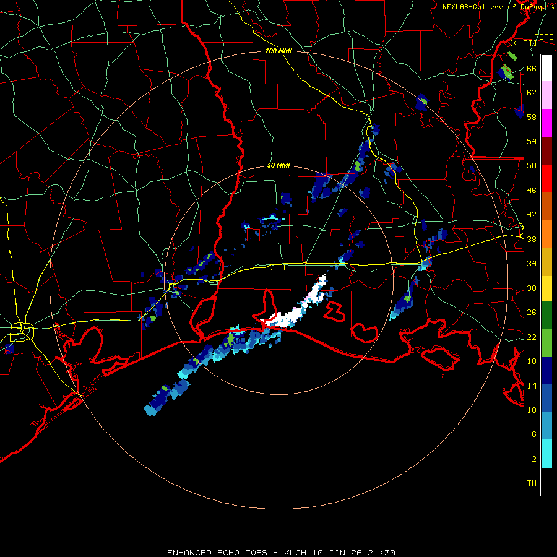
Task: Click the legend value 22
Action: (532, 337)
